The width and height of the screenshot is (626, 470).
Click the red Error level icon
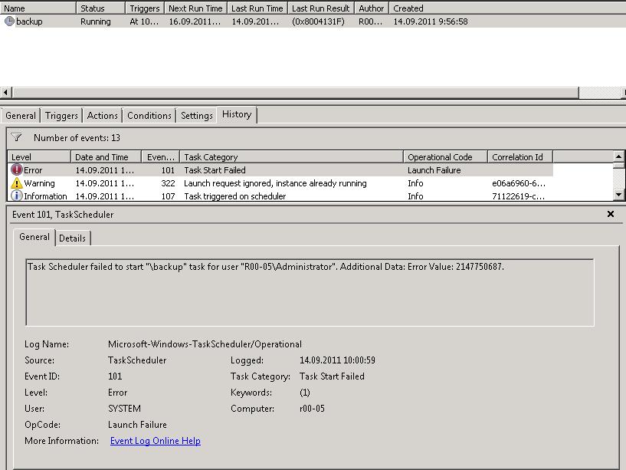17,170
